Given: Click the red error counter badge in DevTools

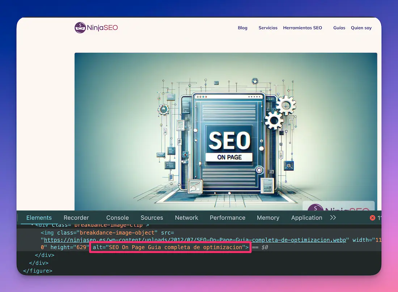Looking at the screenshot, I should click(x=373, y=217).
